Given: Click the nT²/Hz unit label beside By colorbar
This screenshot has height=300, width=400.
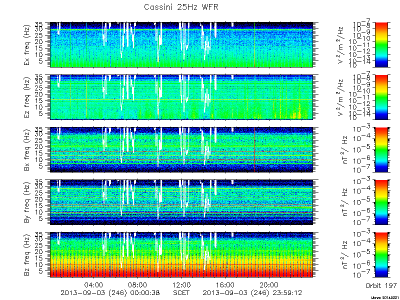Looking at the screenshot, I should point(345,202).
